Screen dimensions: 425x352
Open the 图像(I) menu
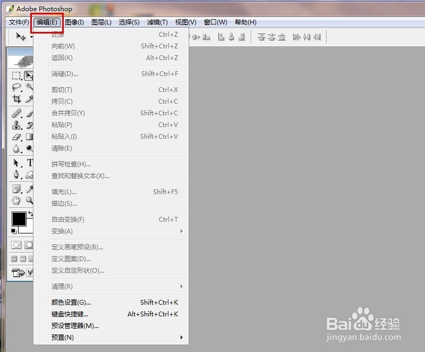point(74,22)
